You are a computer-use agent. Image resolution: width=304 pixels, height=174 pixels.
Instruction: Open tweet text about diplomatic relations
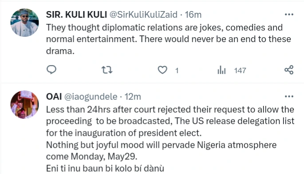(x=169, y=39)
